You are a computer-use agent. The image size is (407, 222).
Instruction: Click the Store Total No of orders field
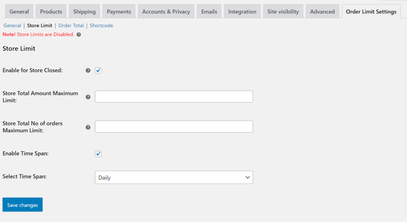(174, 127)
